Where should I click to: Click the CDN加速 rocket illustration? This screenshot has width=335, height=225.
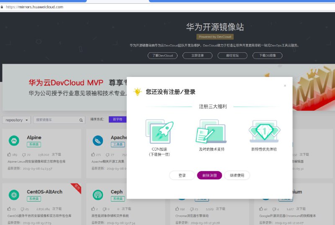(x=160, y=131)
